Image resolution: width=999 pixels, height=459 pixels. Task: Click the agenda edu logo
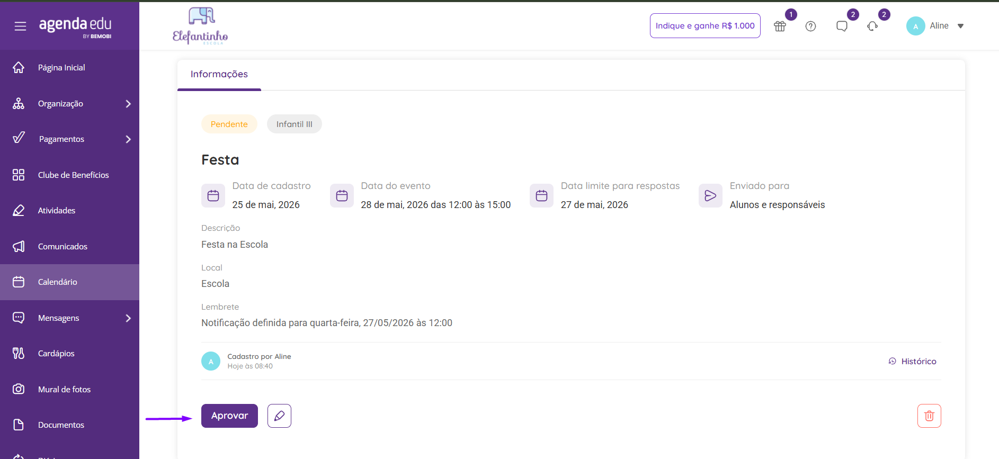75,27
